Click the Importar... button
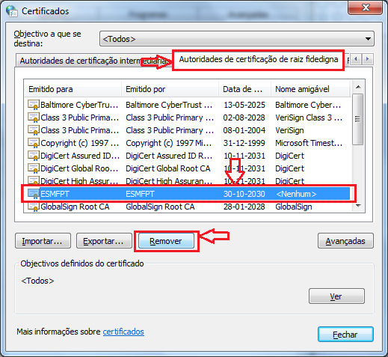Screen dimensions: 388x357 pyautogui.click(x=43, y=241)
